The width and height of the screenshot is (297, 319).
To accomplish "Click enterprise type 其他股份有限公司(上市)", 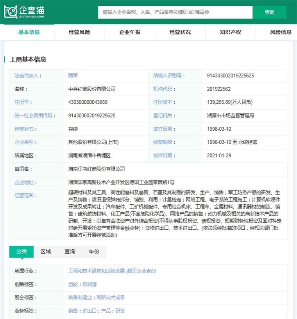I will (93, 142).
